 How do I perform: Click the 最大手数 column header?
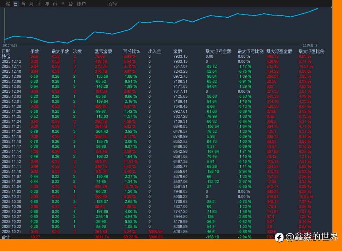coord(60,51)
